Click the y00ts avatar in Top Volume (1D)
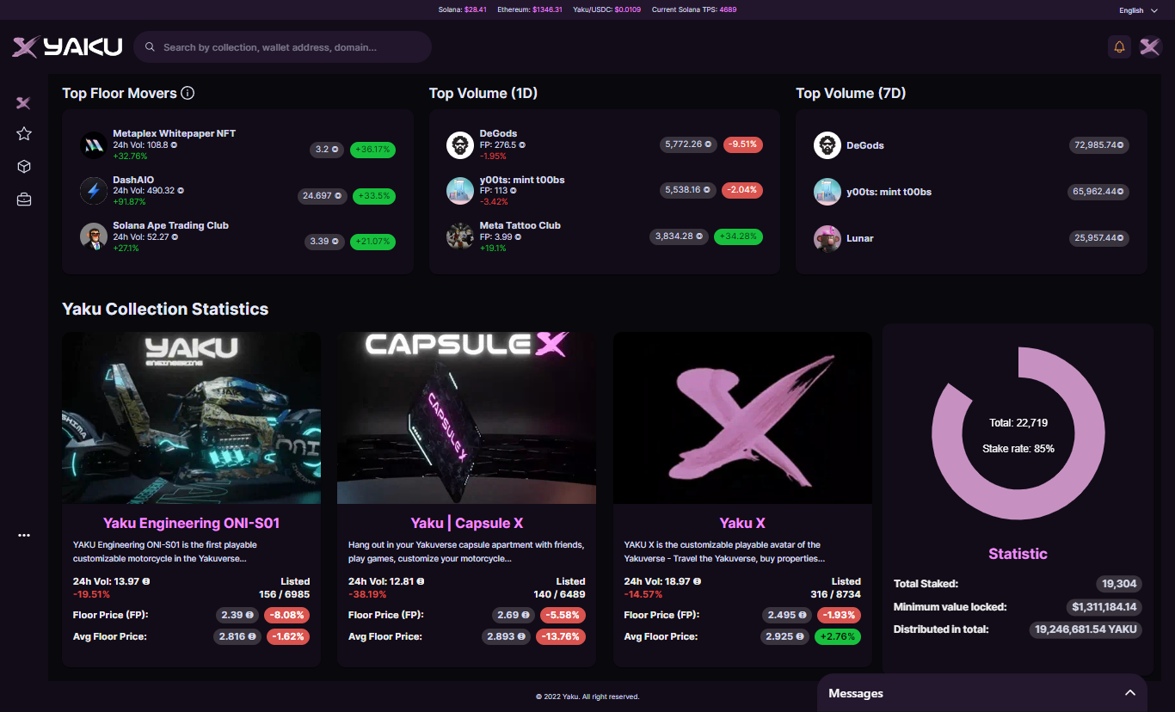 [x=460, y=191]
